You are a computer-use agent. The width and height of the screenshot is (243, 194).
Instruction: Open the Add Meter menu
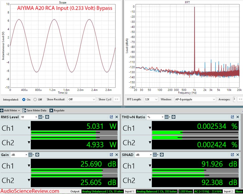[10, 110]
